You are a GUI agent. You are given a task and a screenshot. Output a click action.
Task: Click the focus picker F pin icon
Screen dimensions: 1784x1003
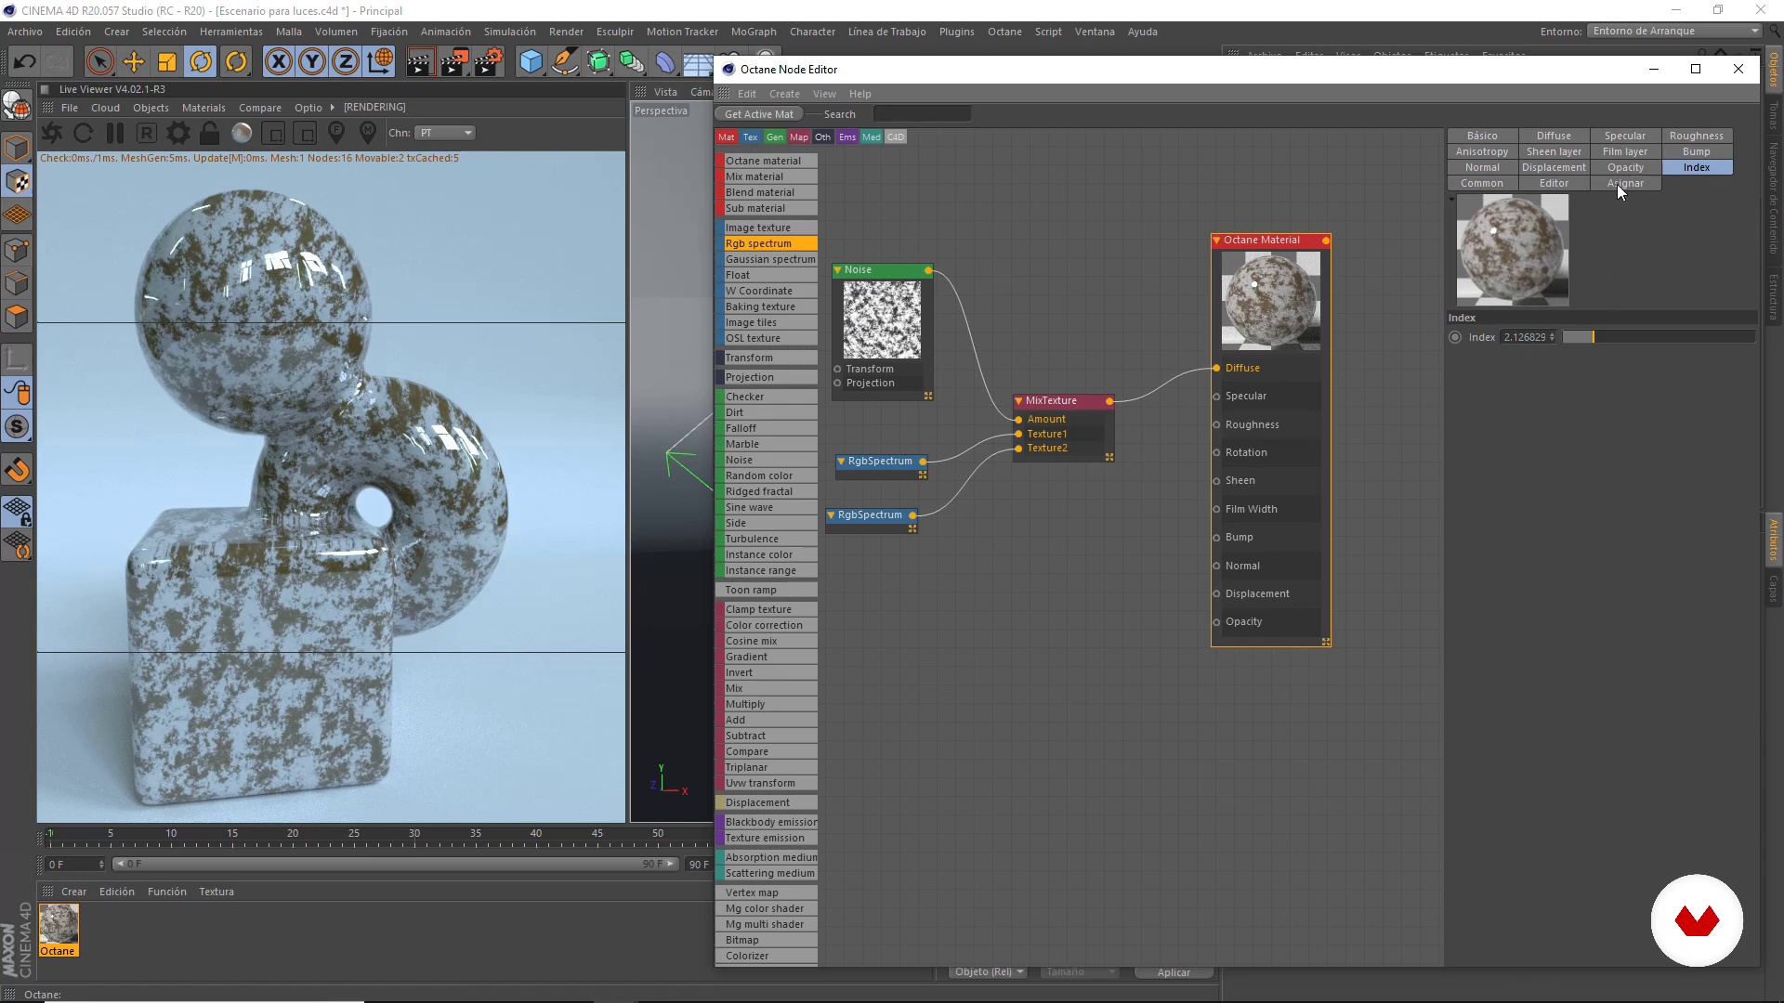coord(336,133)
